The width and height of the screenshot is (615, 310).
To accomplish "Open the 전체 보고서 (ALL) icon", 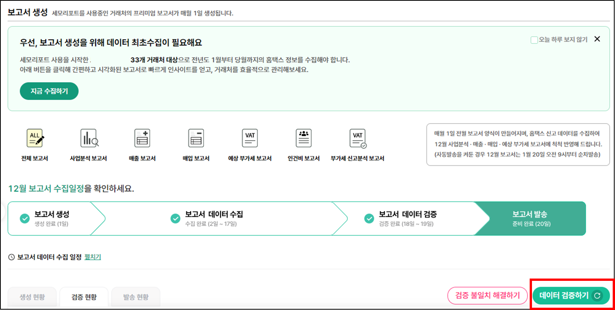I will point(35,139).
